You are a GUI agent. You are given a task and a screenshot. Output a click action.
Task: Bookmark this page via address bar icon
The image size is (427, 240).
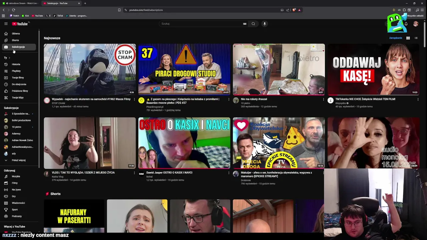point(119,10)
